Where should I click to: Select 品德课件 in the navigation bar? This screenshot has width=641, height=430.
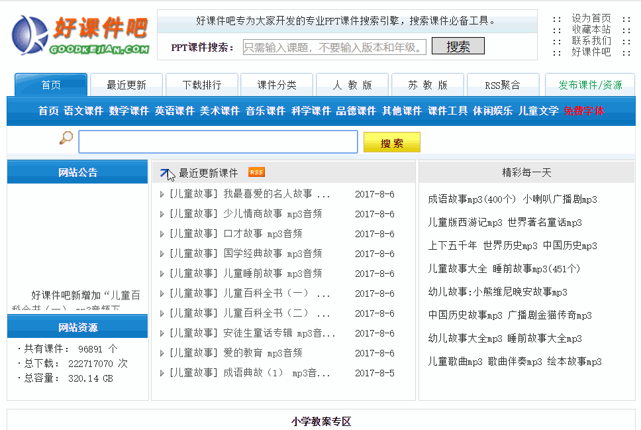356,111
